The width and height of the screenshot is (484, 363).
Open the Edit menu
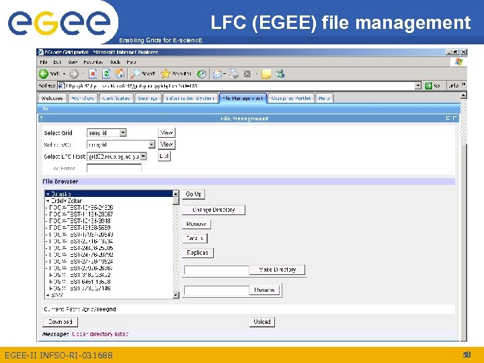coord(57,62)
